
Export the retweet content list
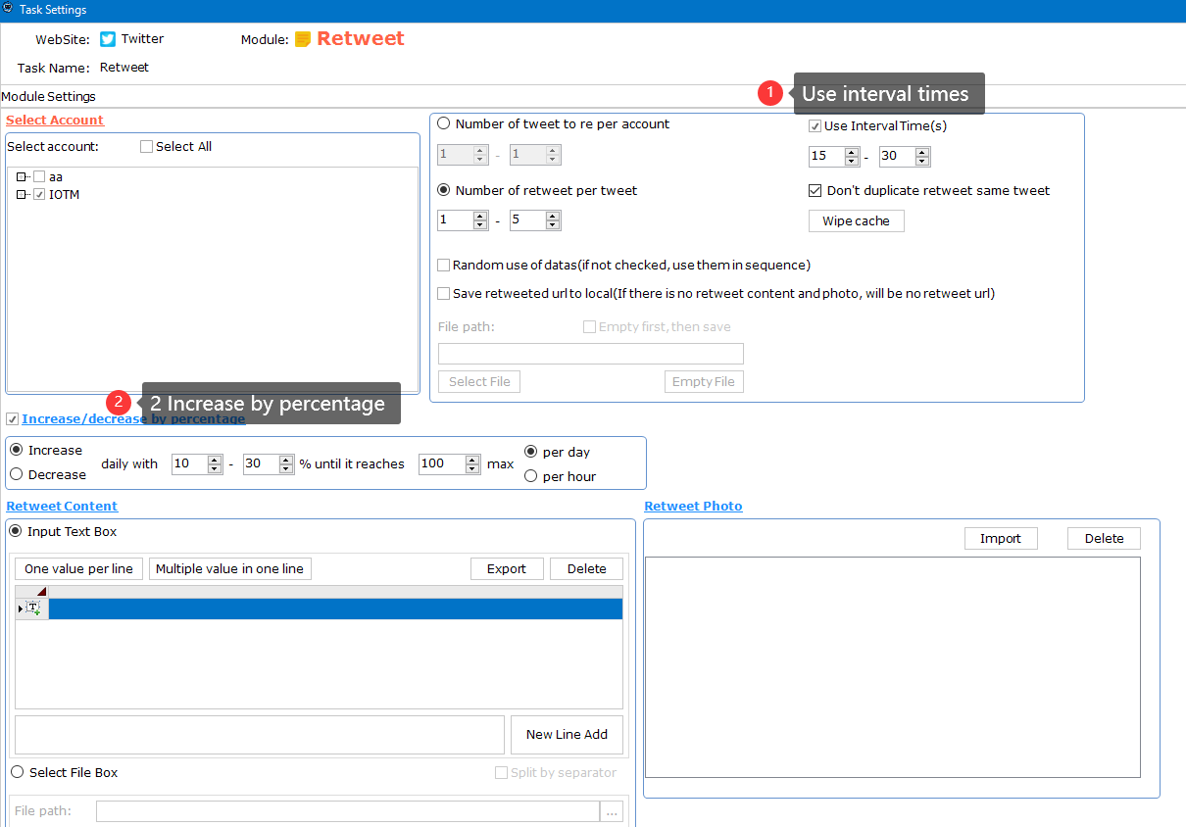click(x=507, y=568)
